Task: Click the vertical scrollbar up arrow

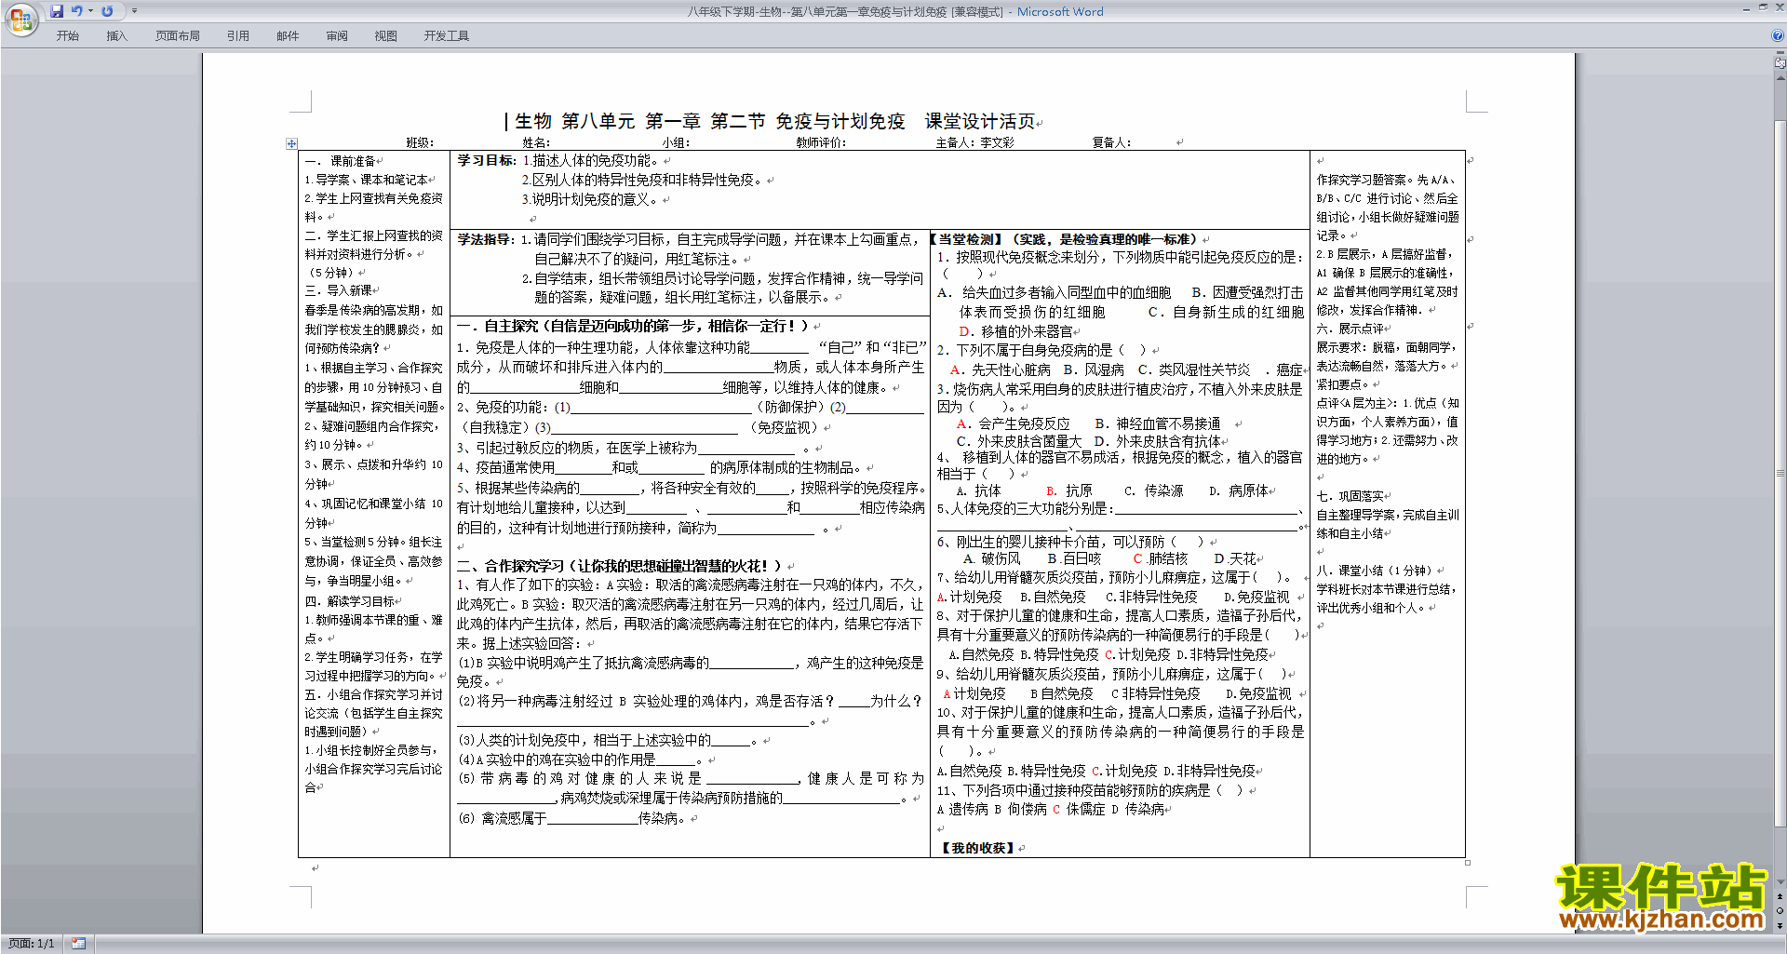Action: [1780, 77]
